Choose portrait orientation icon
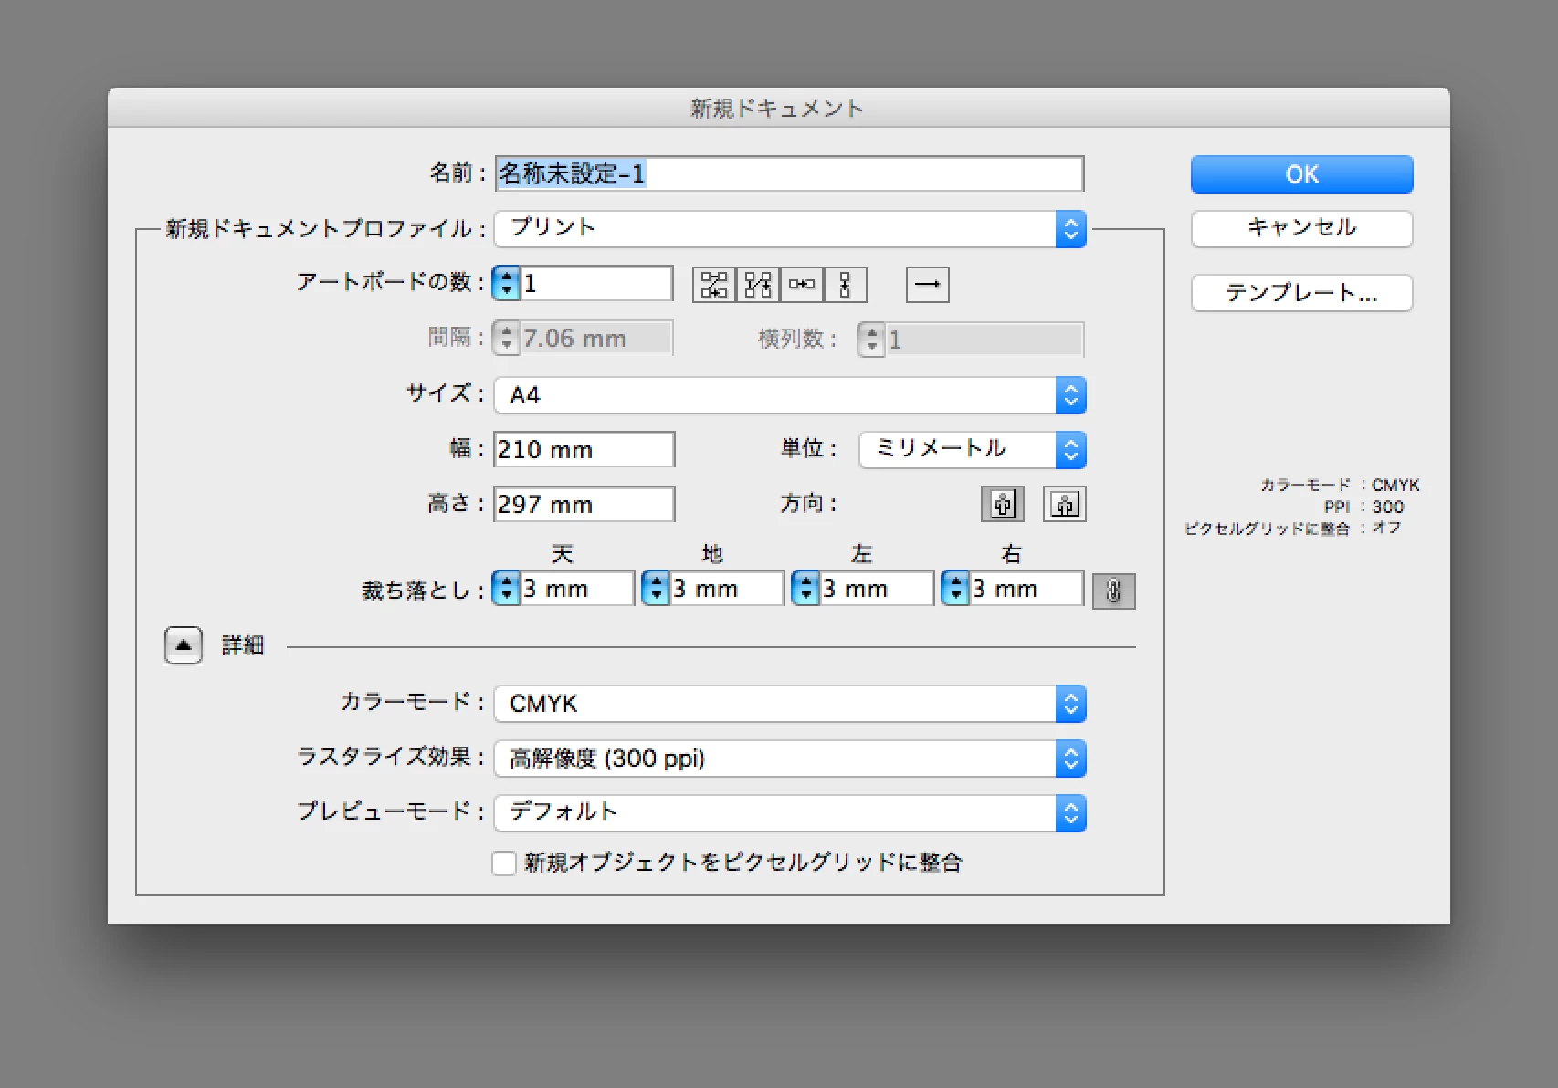 [x=1003, y=504]
